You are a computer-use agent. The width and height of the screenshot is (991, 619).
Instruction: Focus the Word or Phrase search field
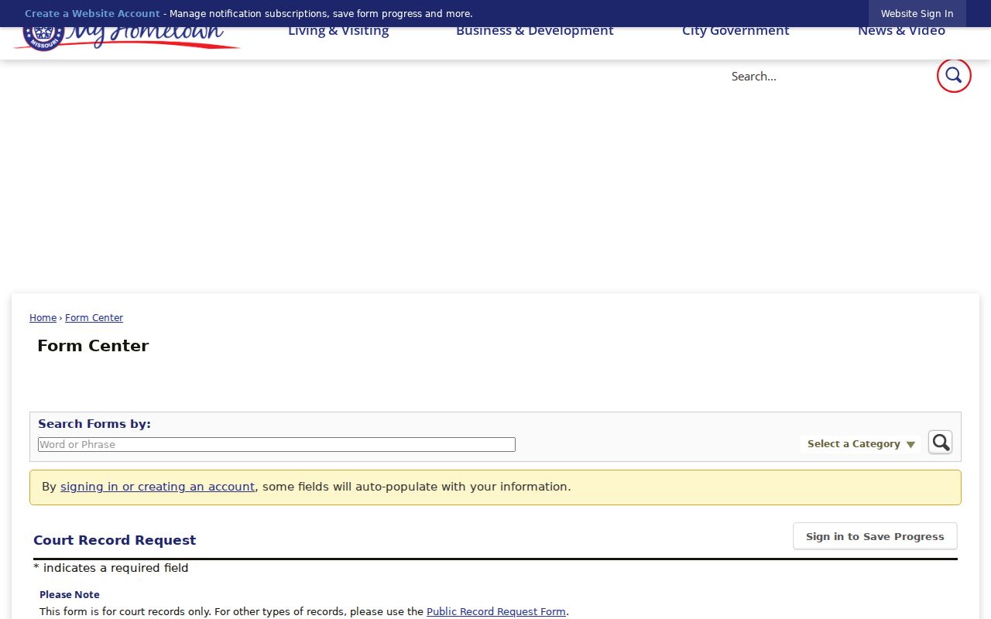pyautogui.click(x=276, y=445)
